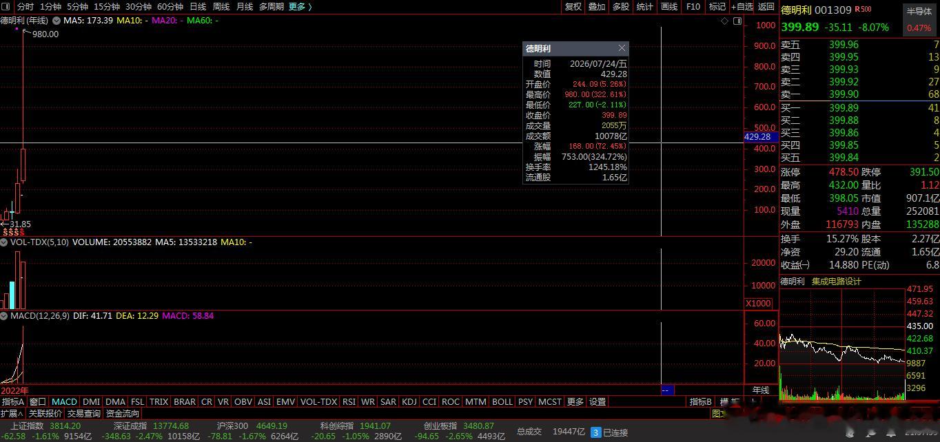Select the DMI indicator tab
Screen dimensions: 940x442
pos(92,402)
